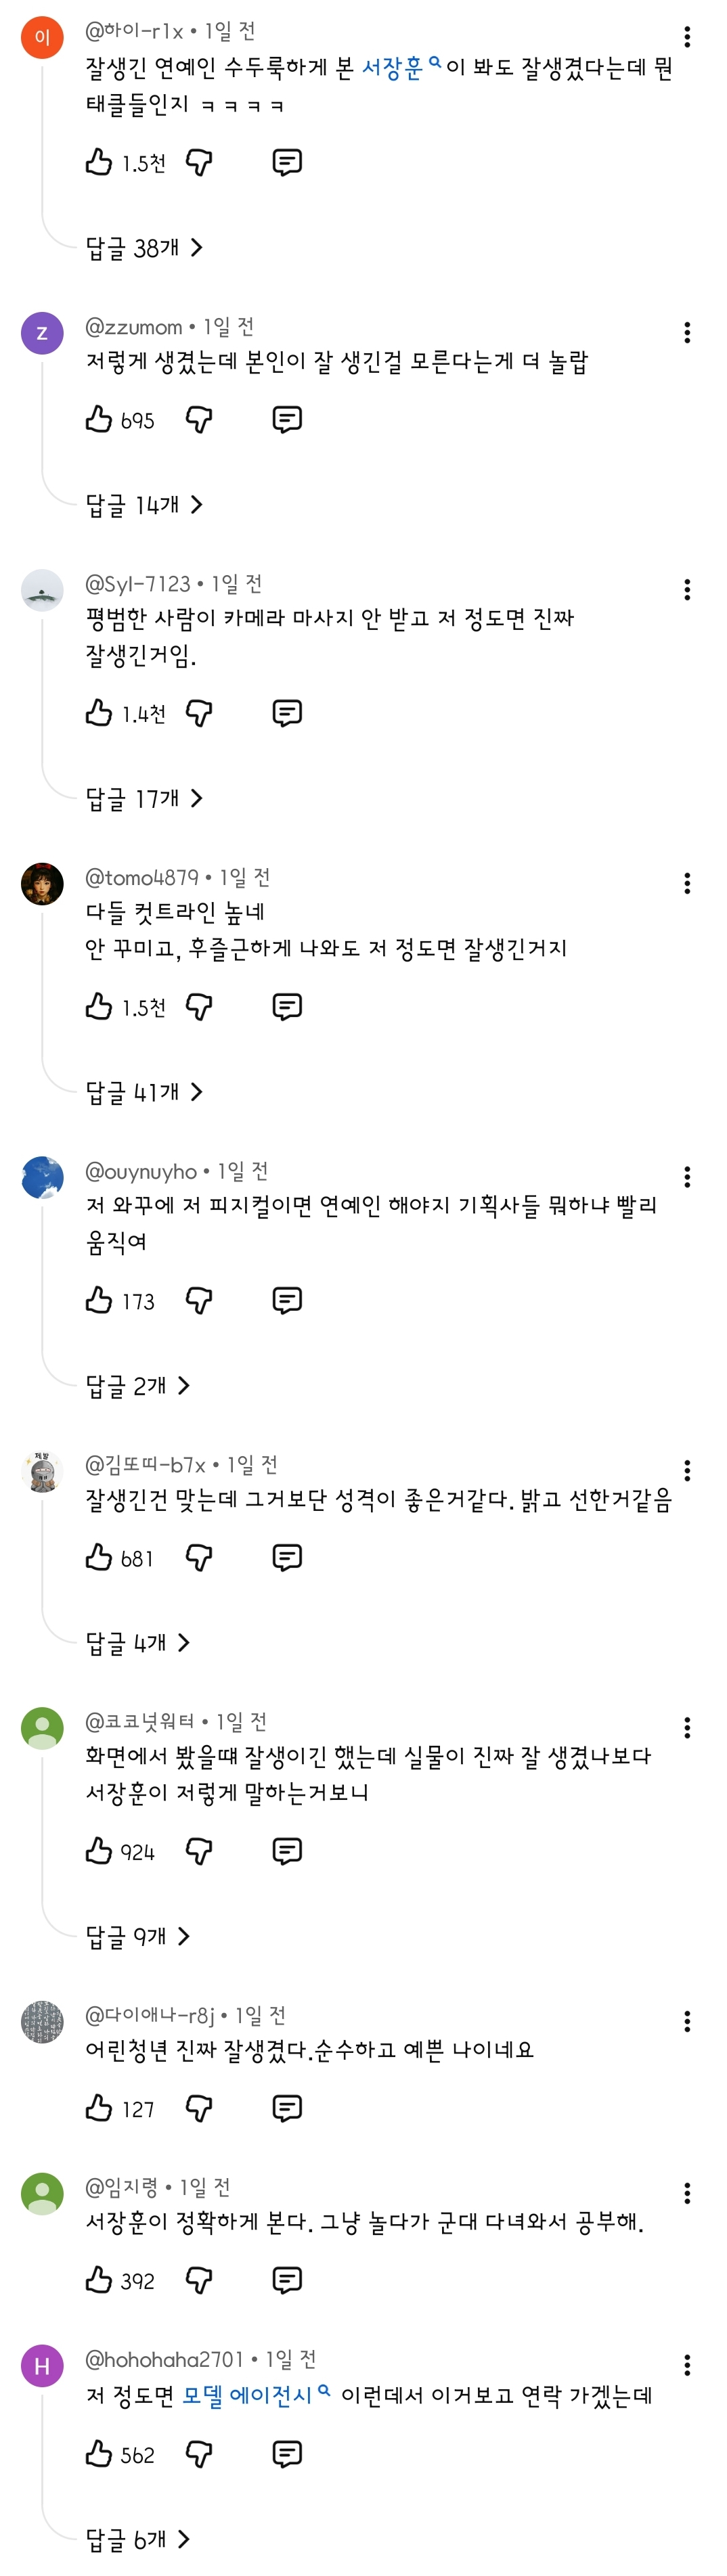Open three-dot menu for @zzumom's comment
Viewport: 727px width, 2576px height.
[x=686, y=333]
